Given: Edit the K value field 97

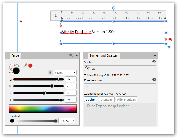Looking at the screenshot, I should point(71,100).
